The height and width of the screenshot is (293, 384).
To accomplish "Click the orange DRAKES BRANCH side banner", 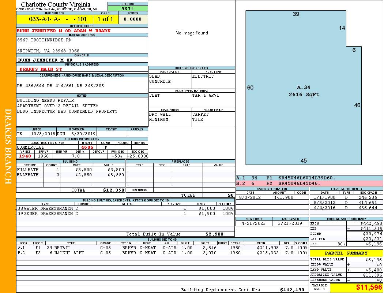I will 8,146.
